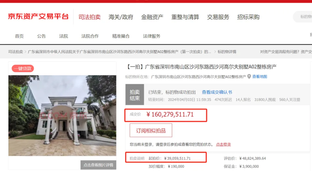
Task: Click the 首页 menu item
Action: (x=19, y=36)
